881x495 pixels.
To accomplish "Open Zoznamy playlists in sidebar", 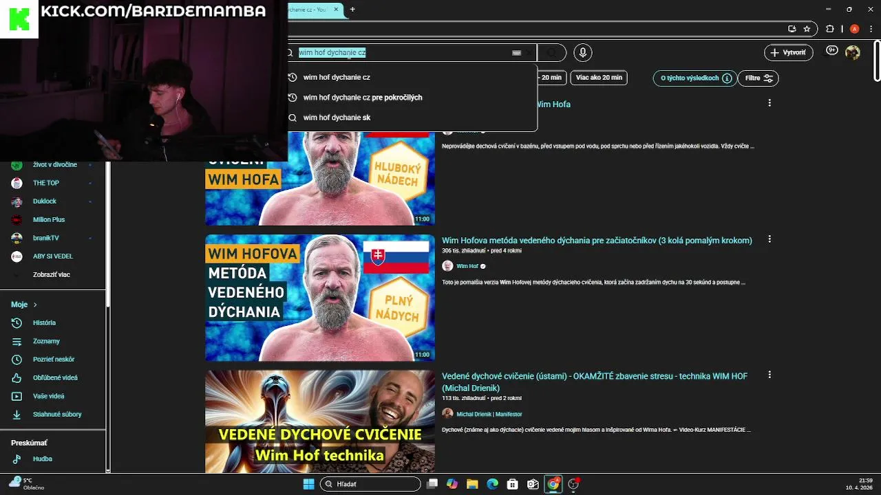I will pos(46,341).
